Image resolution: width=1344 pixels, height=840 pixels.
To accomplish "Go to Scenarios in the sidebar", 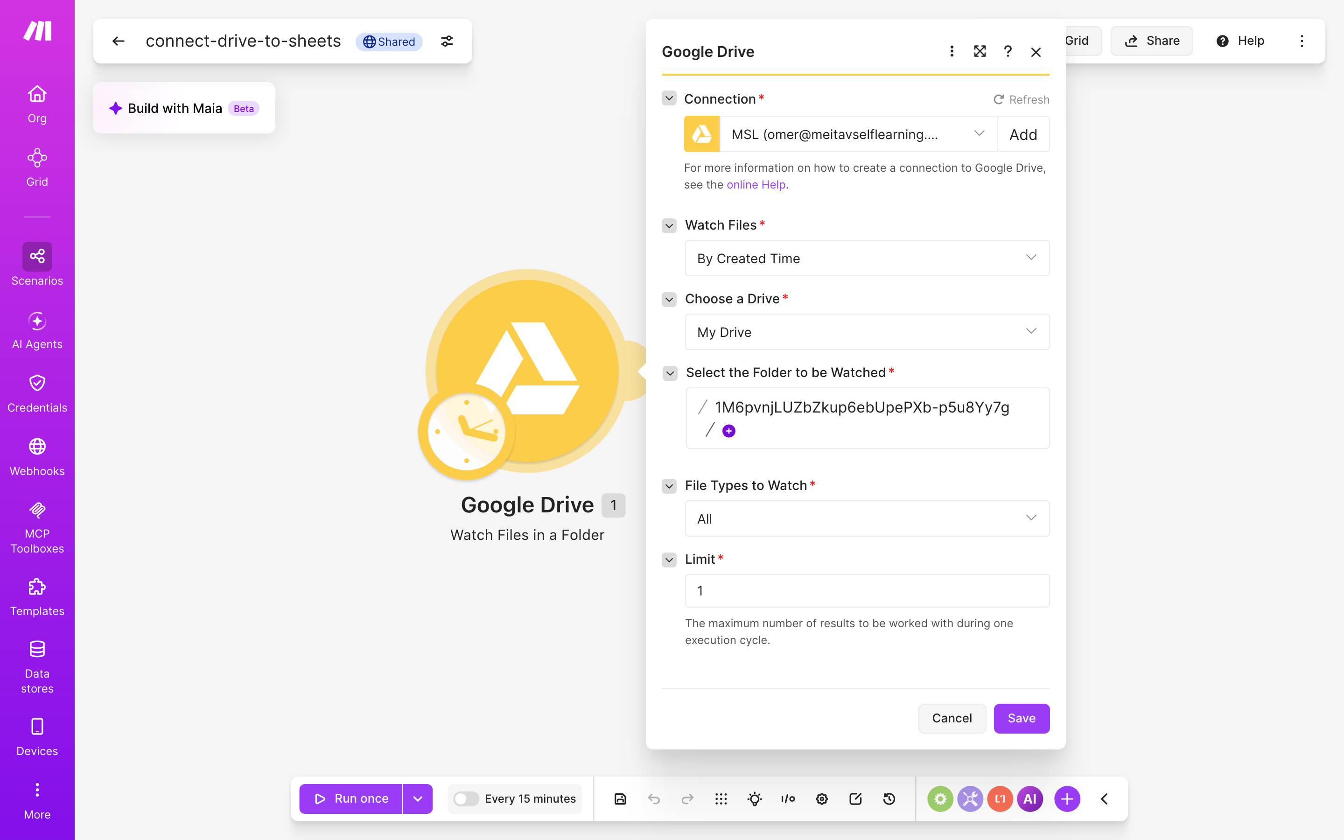I will pyautogui.click(x=37, y=265).
